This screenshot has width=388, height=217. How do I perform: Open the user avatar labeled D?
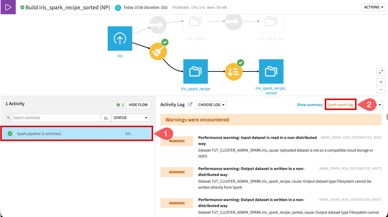click(x=118, y=8)
